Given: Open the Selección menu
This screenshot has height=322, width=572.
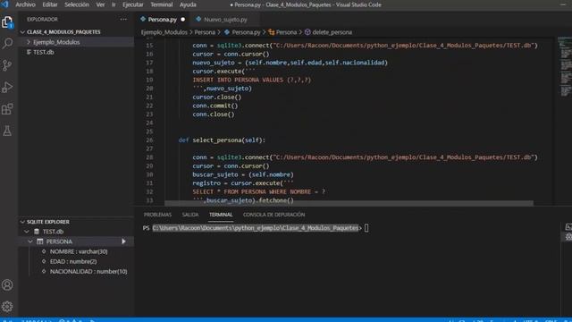Looking at the screenshot, I should point(77,4).
